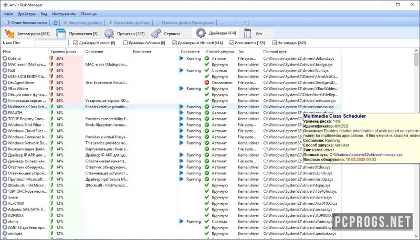420x240 pixels.
Task: Toggle Драйверы не Microsoft [414] checkbox
Action: [175, 43]
